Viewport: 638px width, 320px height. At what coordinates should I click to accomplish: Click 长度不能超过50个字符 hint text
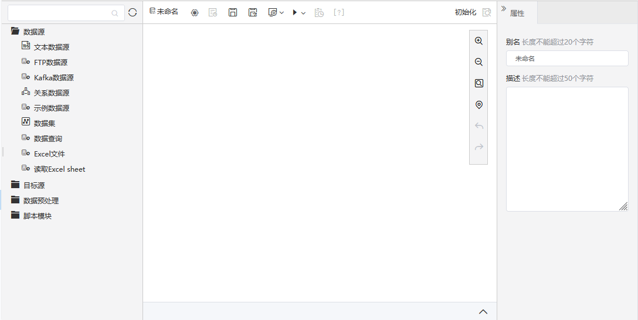[x=558, y=78]
